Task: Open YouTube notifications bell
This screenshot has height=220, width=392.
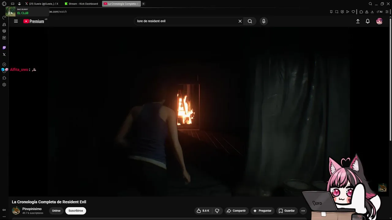Action: (368, 21)
